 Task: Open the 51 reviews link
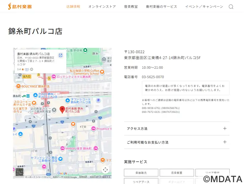click(x=27, y=69)
